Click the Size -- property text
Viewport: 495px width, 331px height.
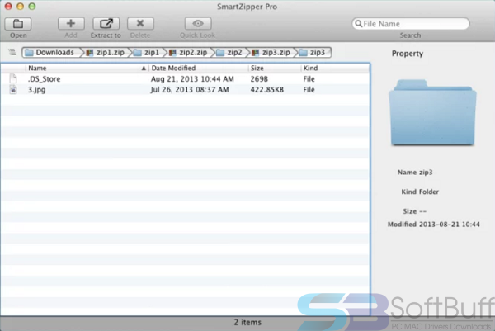point(414,211)
